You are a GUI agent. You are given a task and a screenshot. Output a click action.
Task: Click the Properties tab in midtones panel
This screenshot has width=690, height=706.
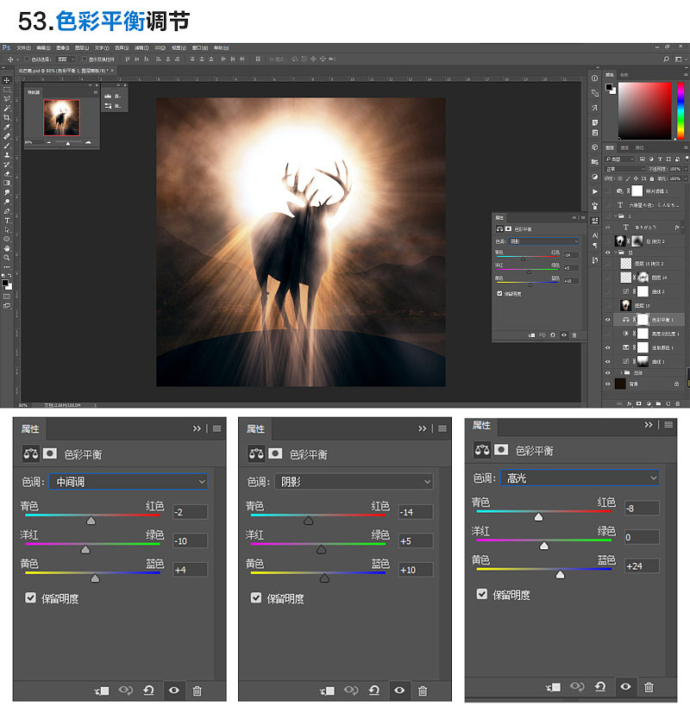coord(30,428)
